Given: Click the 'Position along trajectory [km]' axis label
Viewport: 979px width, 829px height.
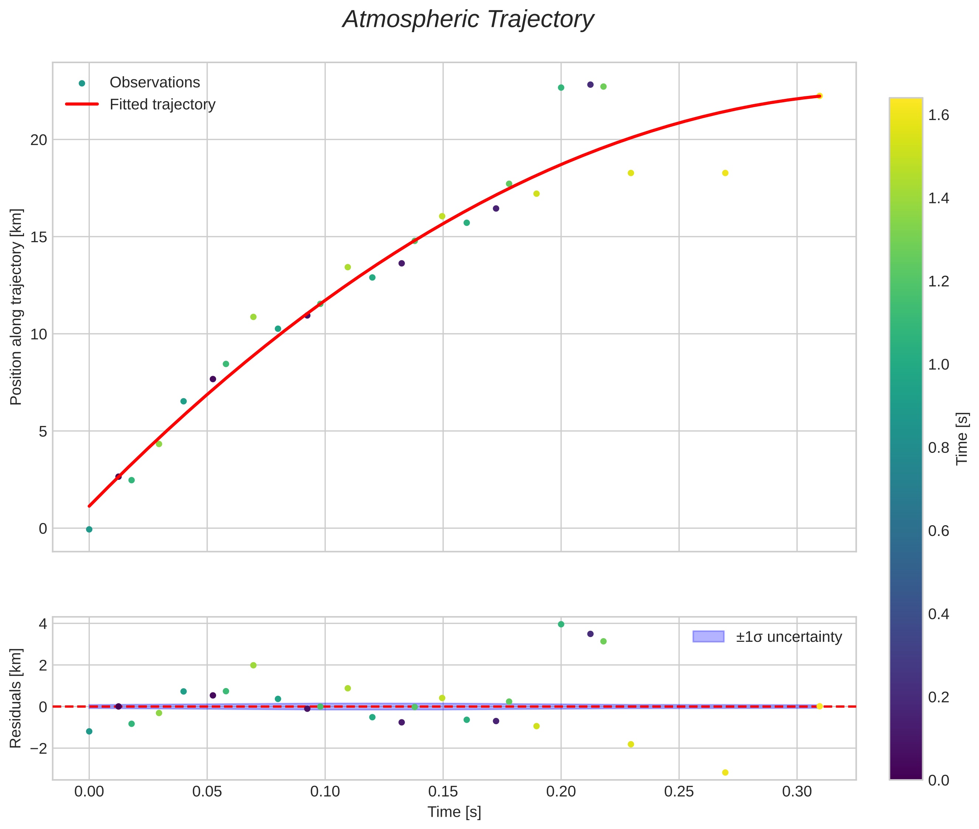Looking at the screenshot, I should tap(16, 307).
